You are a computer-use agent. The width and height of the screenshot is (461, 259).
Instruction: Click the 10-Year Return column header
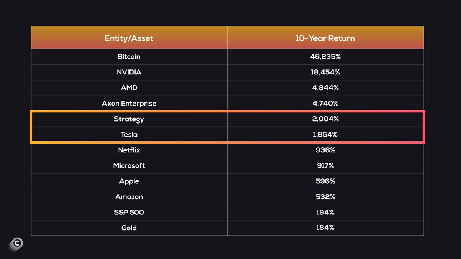tap(325, 38)
